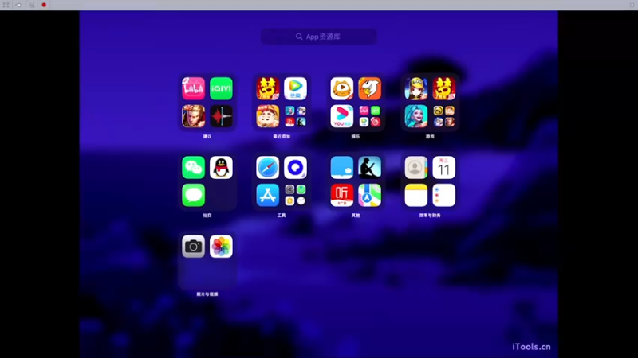Viewport: 638px width, 358px height.
Task: Launch the QQ penguin app
Action: tap(221, 167)
